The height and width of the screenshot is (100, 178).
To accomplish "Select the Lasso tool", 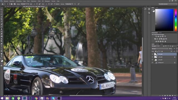I will 1,14.
